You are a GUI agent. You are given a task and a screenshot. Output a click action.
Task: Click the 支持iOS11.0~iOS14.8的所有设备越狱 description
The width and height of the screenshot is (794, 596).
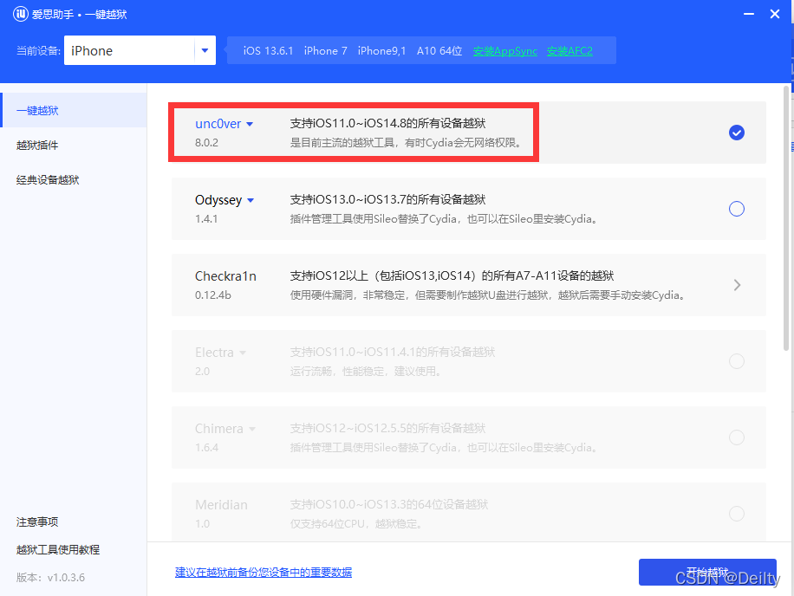point(387,124)
